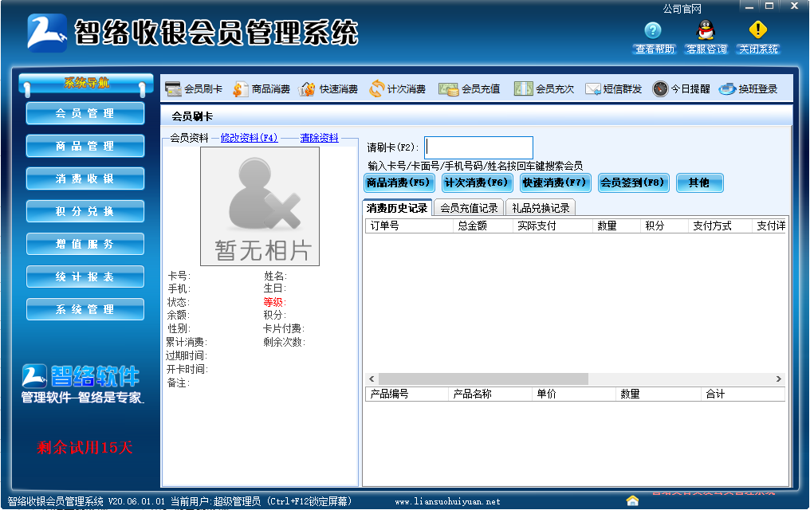Click the 产品编号 column header

pyautogui.click(x=407, y=394)
